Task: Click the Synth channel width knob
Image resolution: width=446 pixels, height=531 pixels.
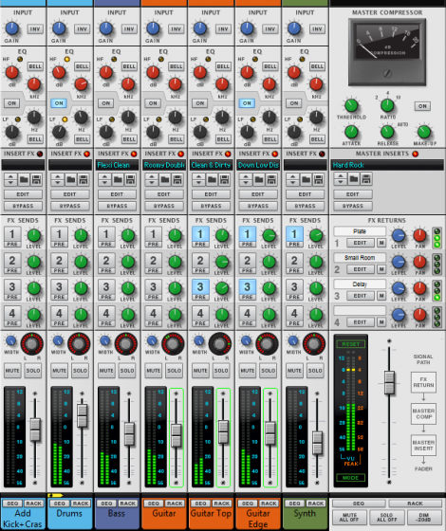Action: [293, 340]
